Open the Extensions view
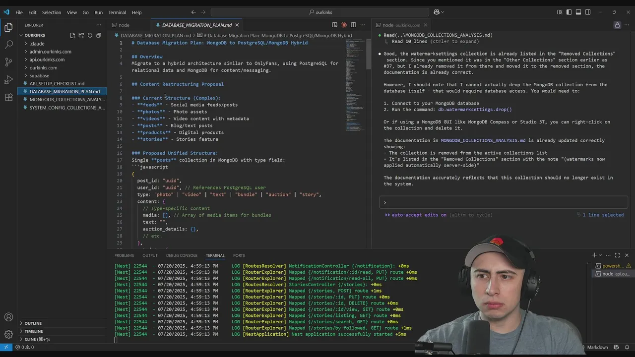 [x=8, y=97]
